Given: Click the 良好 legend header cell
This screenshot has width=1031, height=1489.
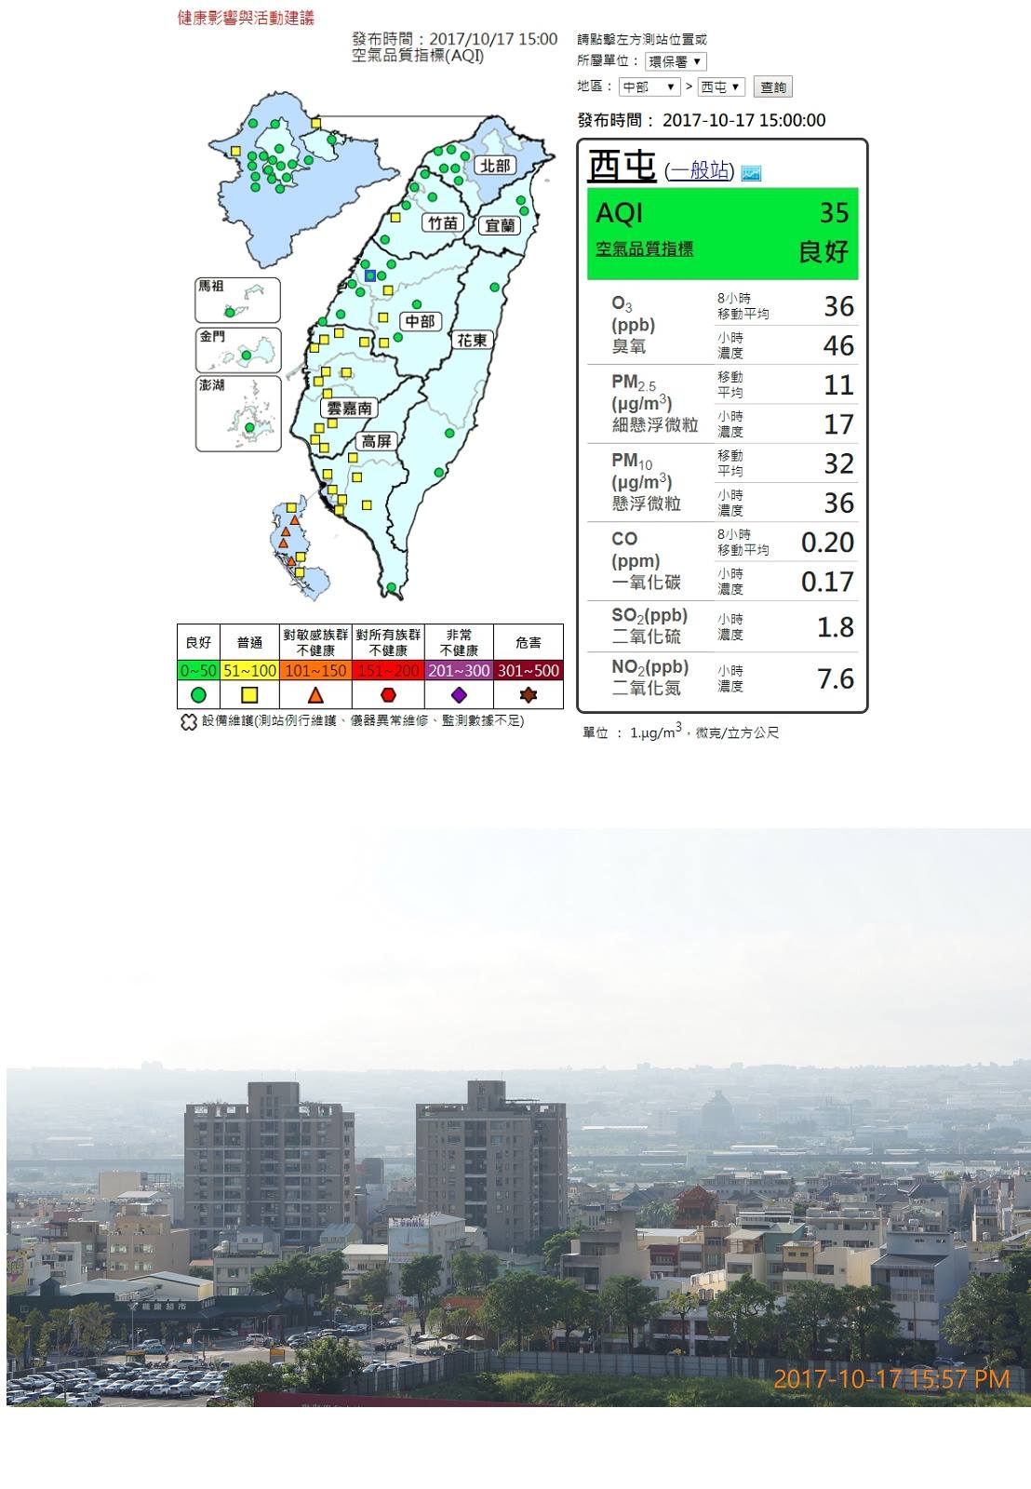Looking at the screenshot, I should (x=198, y=642).
